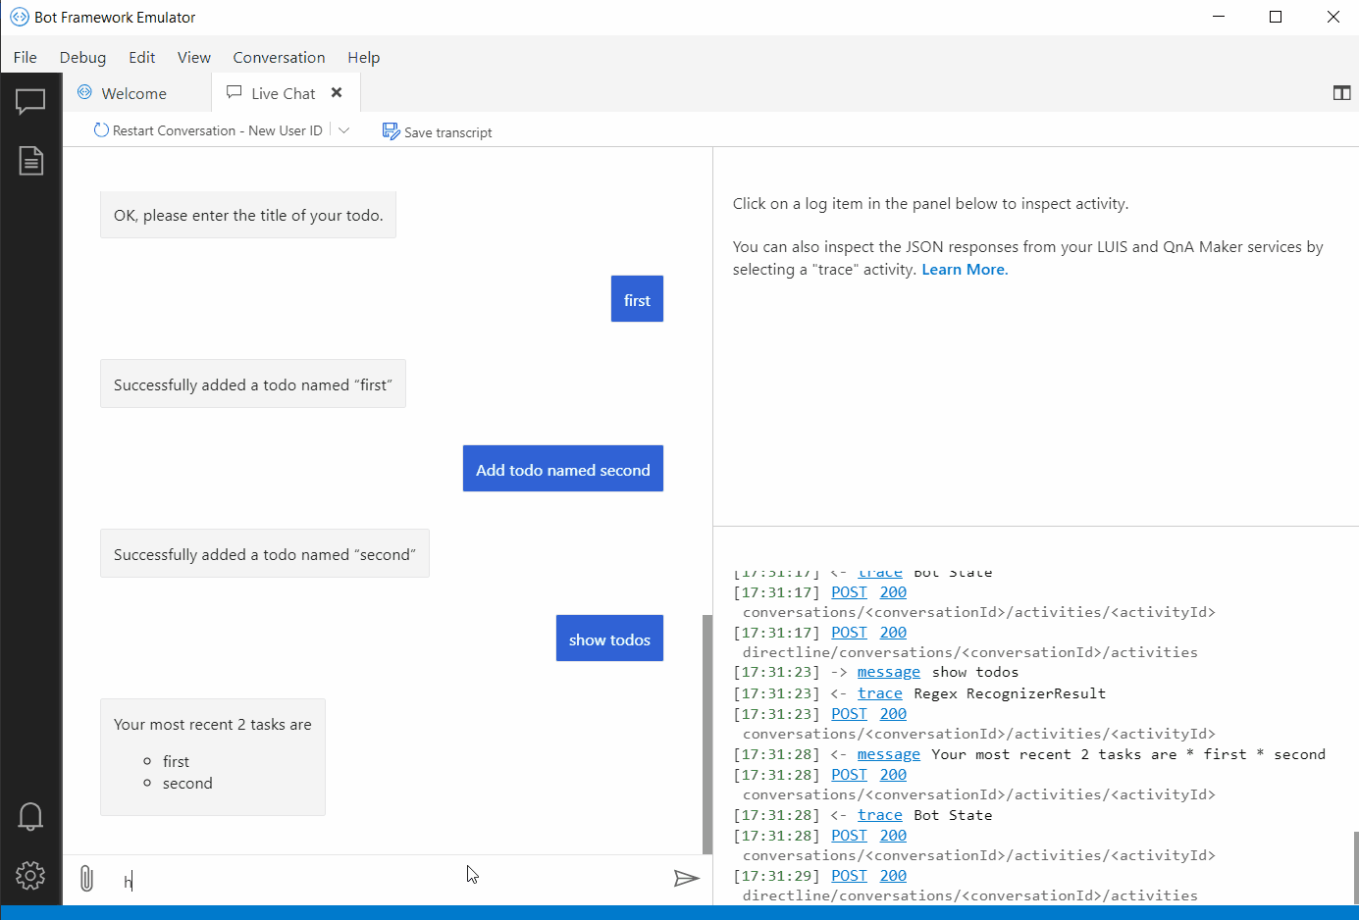Screen dimensions: 1359x920
Task: Open the File menu
Action: (x=26, y=57)
